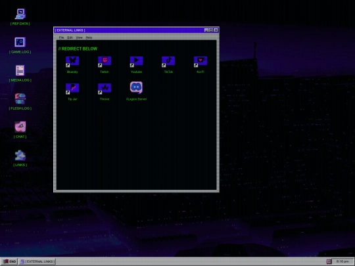Click the Legion Server label text
355x266 pixels.
136,99
